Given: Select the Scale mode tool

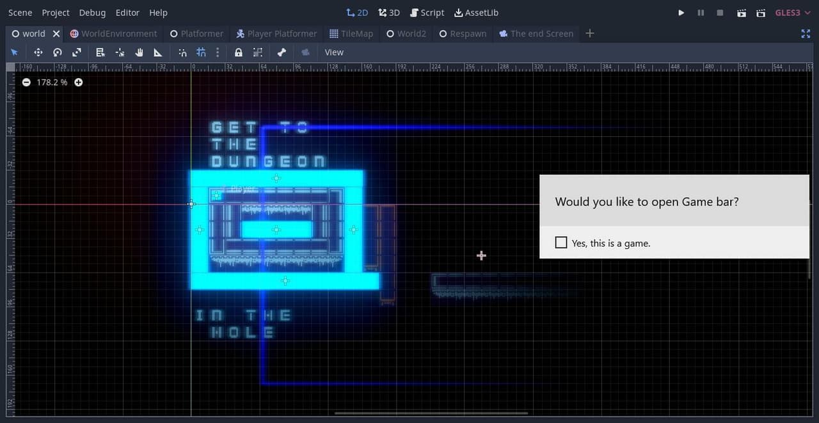Looking at the screenshot, I should 77,52.
